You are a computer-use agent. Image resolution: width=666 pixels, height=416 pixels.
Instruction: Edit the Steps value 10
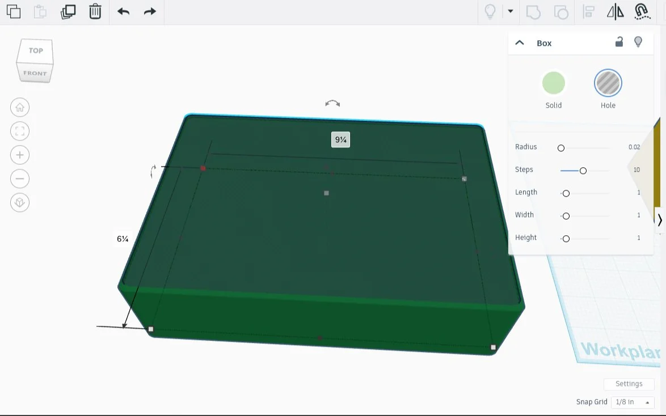coord(637,170)
